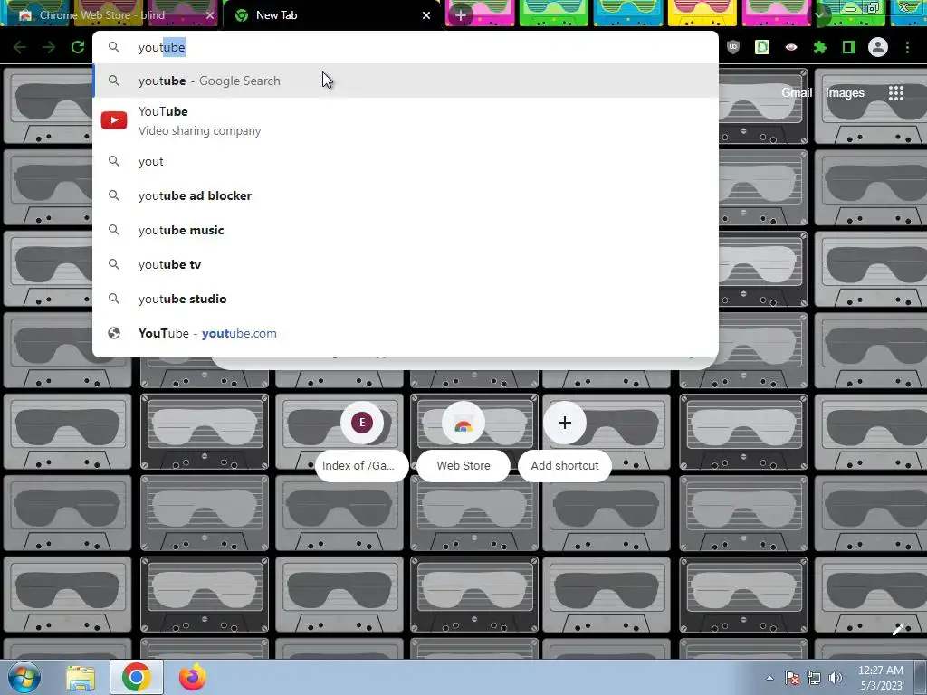The image size is (927, 695).
Task: Open the taskbar clock and date
Action: [x=881, y=678]
